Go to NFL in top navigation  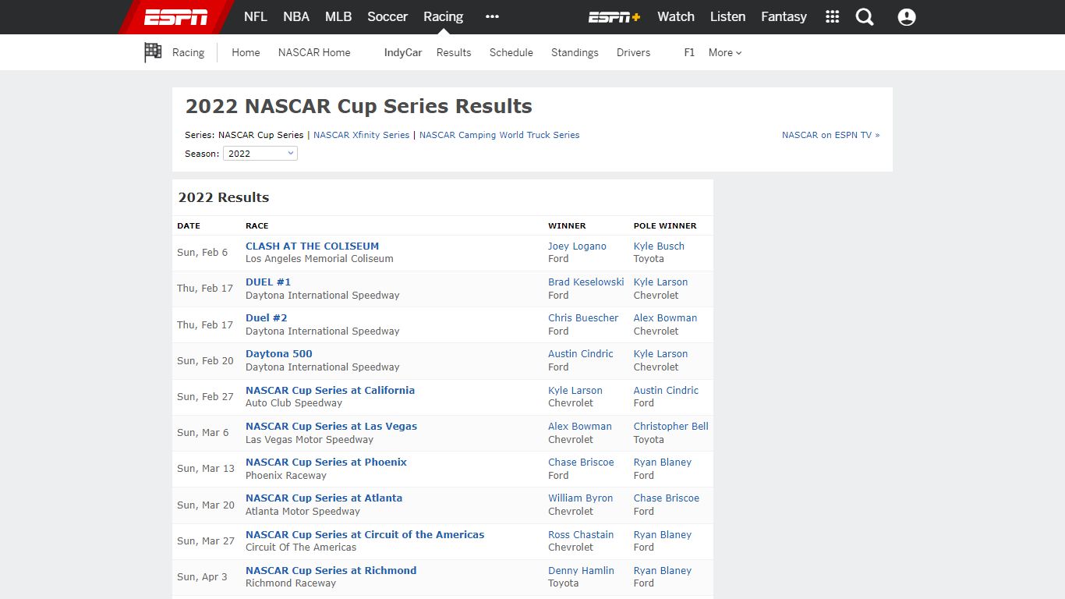pyautogui.click(x=256, y=16)
